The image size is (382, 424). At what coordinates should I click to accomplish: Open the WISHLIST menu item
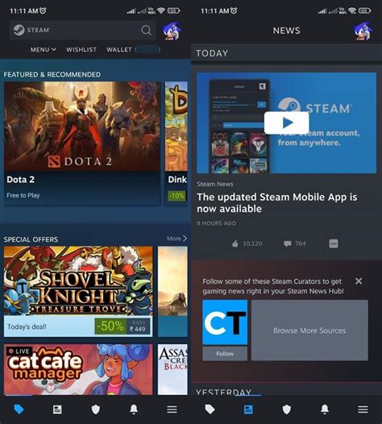coord(81,49)
